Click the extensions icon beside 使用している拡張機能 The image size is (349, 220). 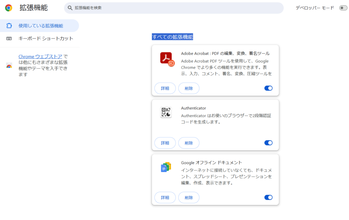[10, 26]
